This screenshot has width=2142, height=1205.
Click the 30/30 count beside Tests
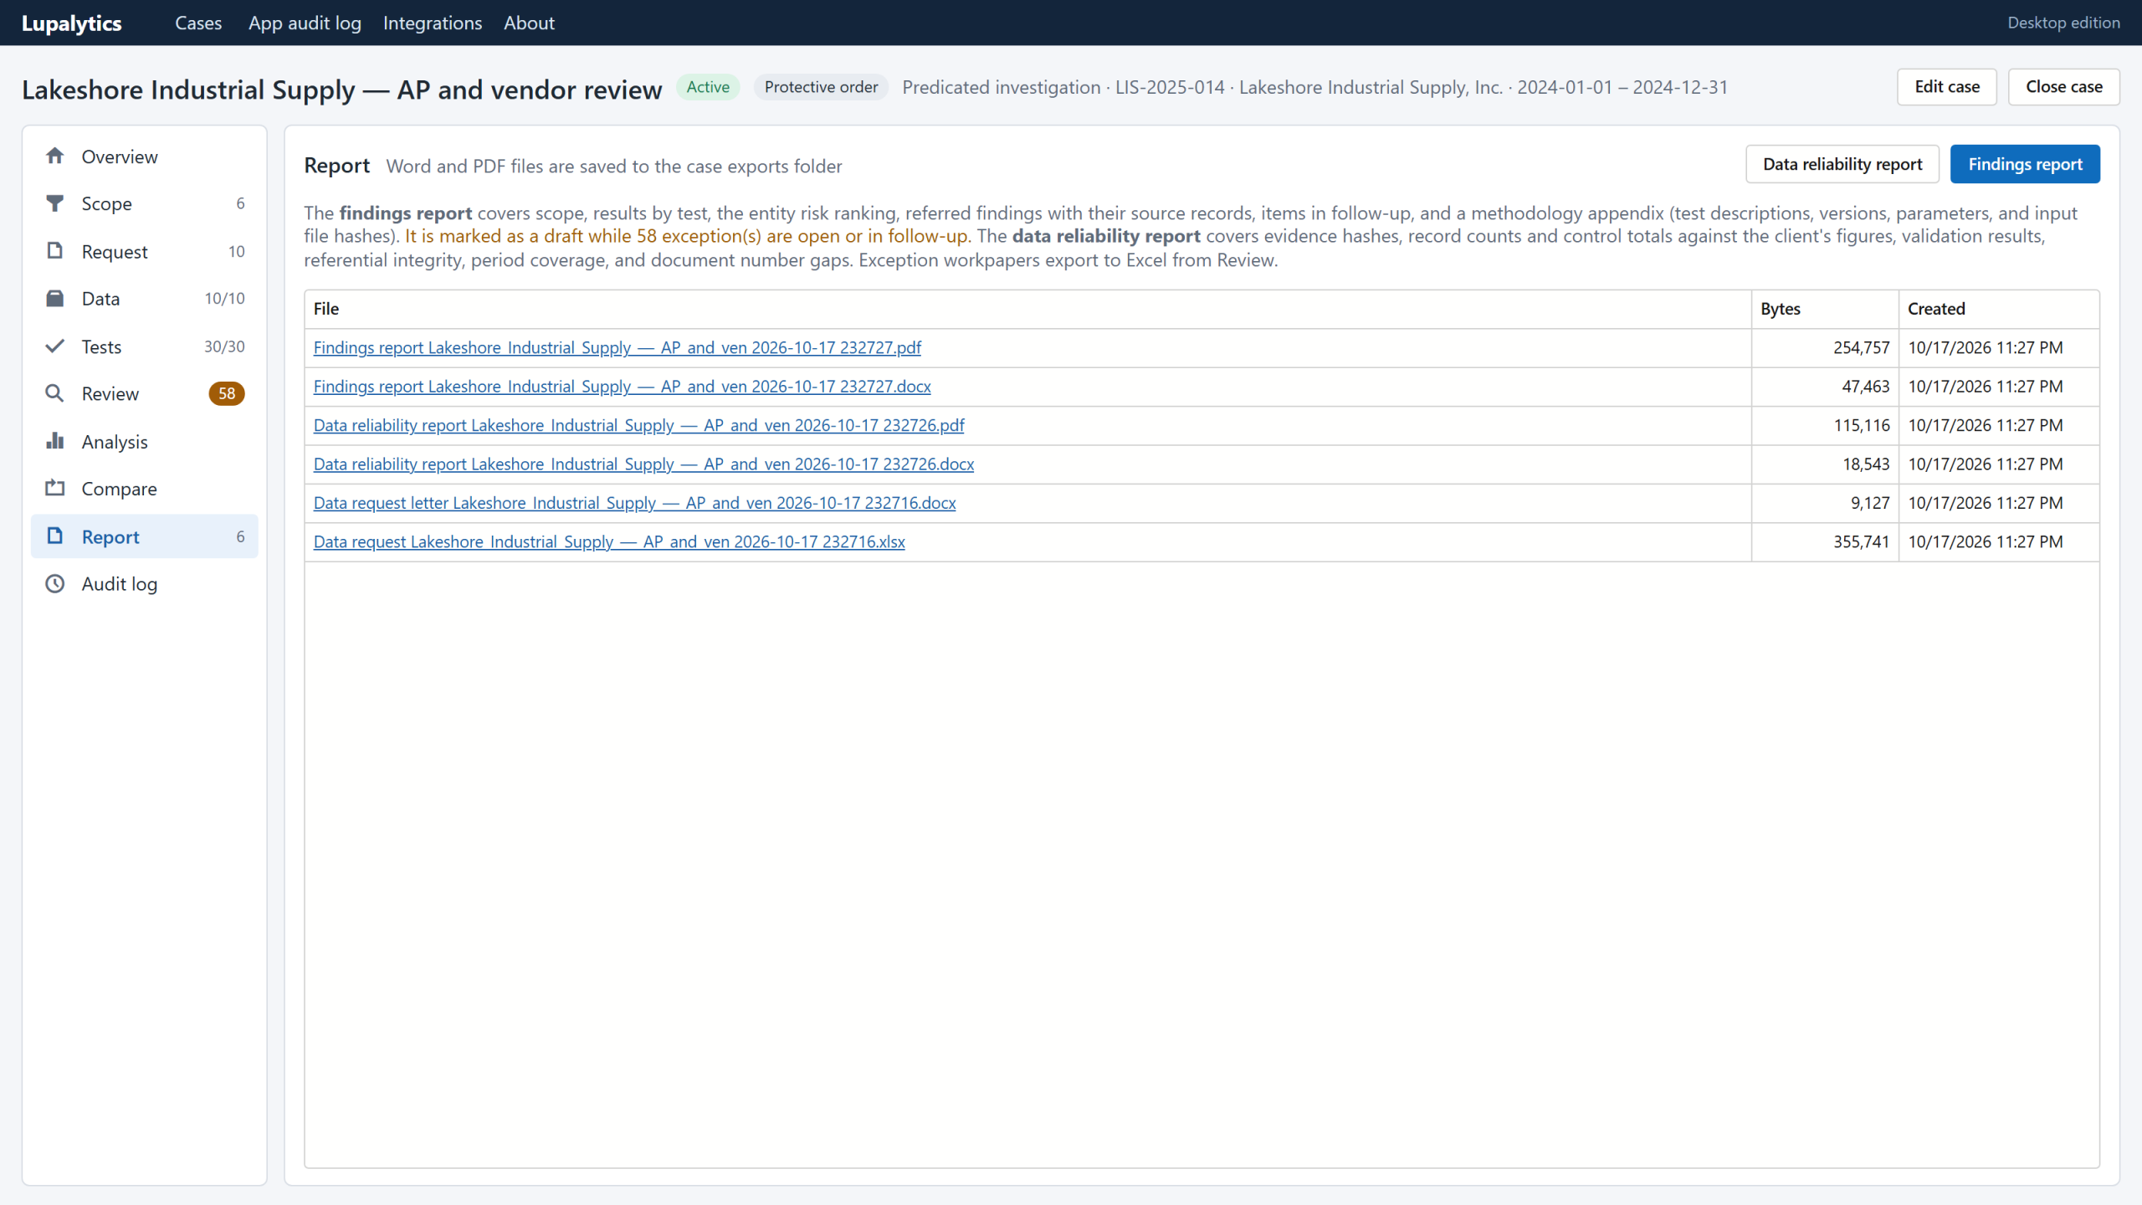coord(225,346)
